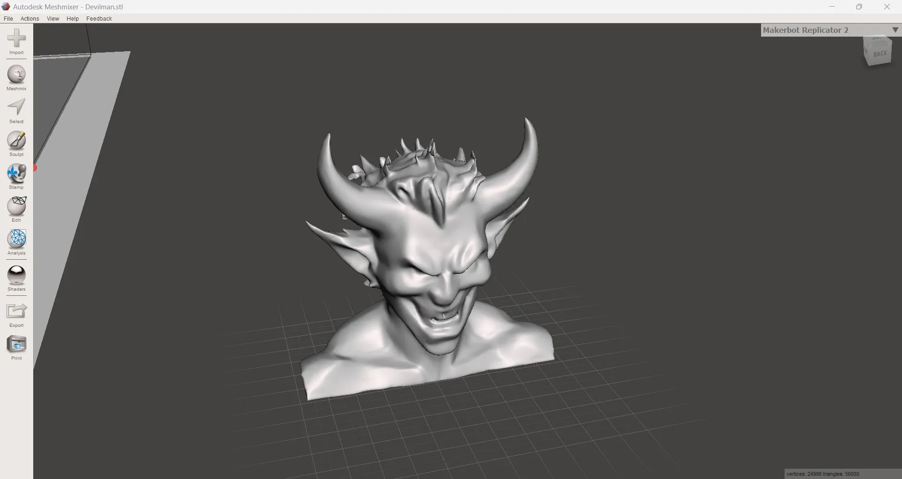Expand the Makerbot Replicator 2 printer dropdown
The width and height of the screenshot is (902, 479).
coord(895,30)
